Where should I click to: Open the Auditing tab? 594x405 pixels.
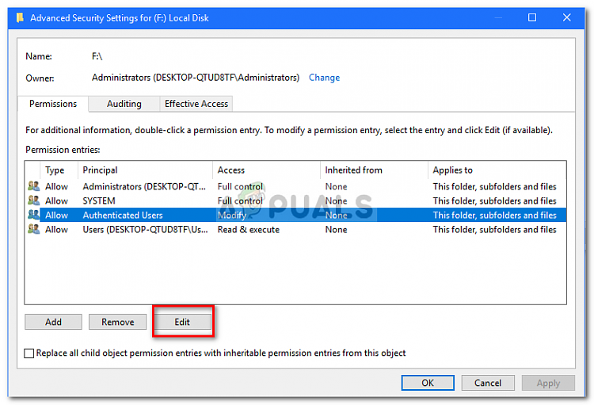(124, 104)
